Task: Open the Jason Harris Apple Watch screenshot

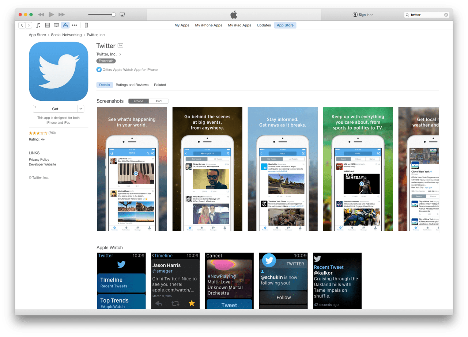Action: 175,281
